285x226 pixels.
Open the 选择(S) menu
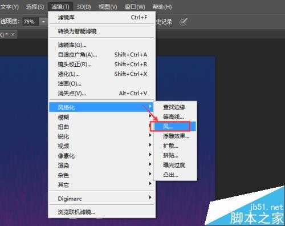pos(35,7)
